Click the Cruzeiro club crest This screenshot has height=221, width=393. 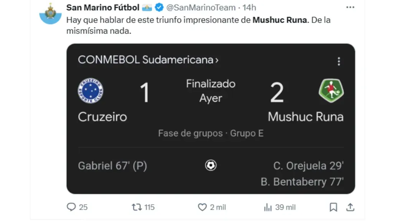(91, 91)
